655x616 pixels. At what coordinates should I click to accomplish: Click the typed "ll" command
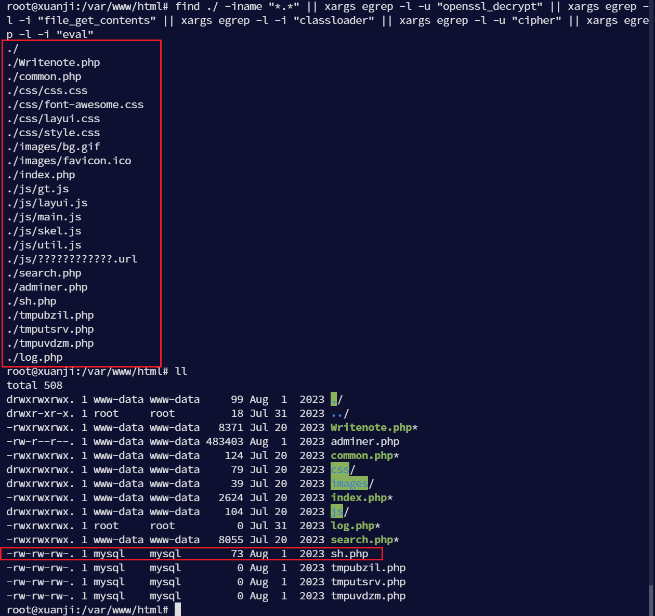(x=181, y=371)
